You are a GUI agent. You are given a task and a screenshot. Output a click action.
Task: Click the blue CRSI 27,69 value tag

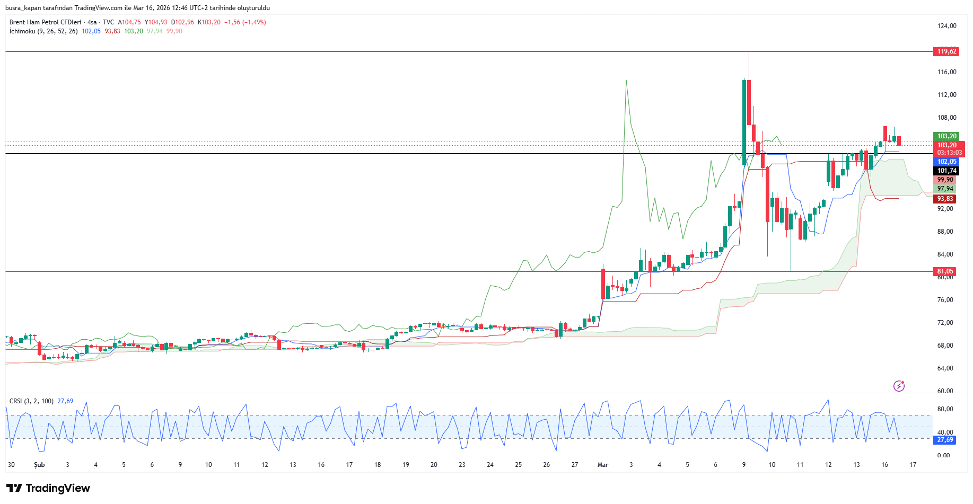944,440
